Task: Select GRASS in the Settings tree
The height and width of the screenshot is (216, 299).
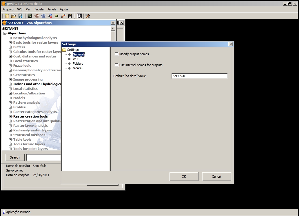Action: tap(77, 68)
